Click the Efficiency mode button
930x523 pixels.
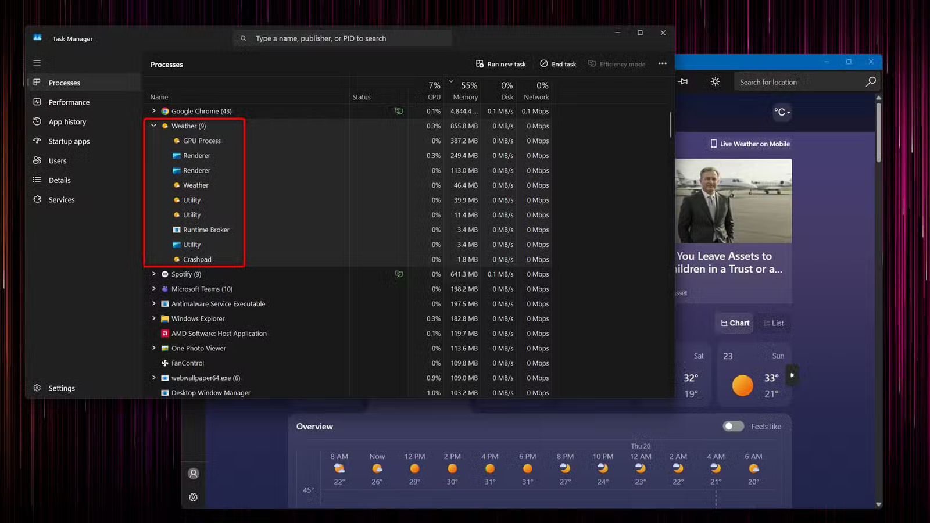[617, 64]
